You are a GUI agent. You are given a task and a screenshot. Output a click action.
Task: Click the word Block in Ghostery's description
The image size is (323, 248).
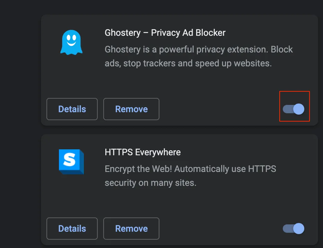pos(282,49)
